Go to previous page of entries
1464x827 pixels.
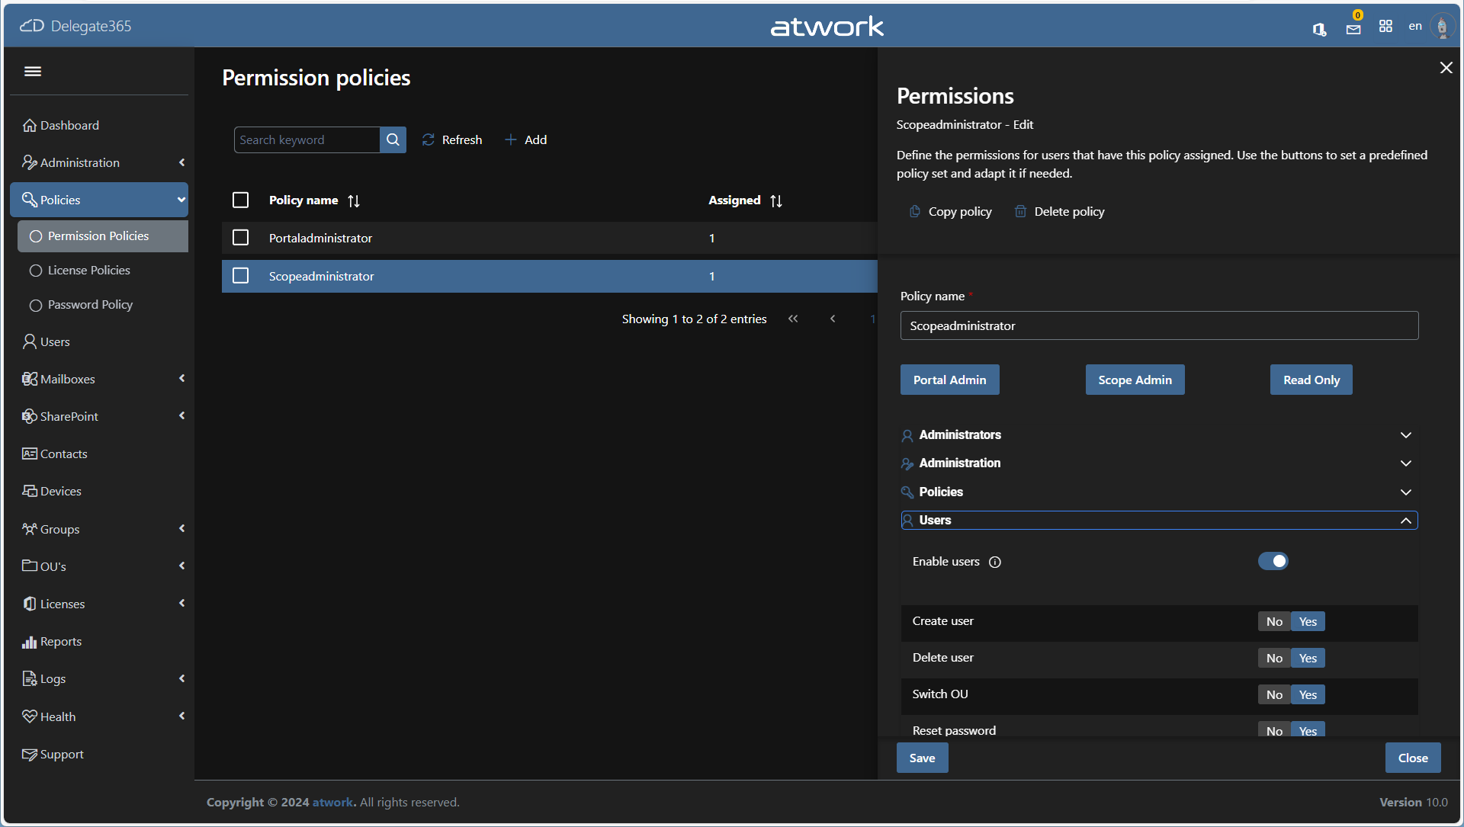pyautogui.click(x=833, y=319)
